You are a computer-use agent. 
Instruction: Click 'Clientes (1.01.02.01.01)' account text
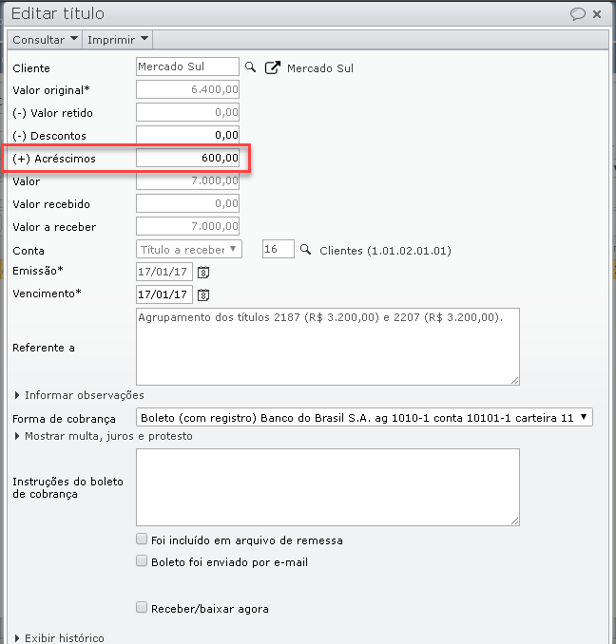point(385,251)
